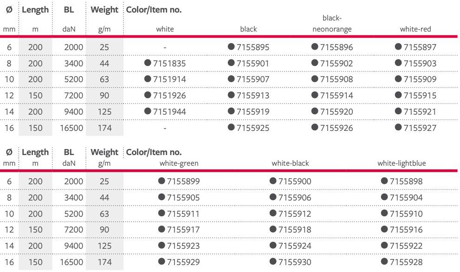The width and height of the screenshot is (460, 272).
Task: Click the dot before item 7155930
Action: (x=273, y=261)
